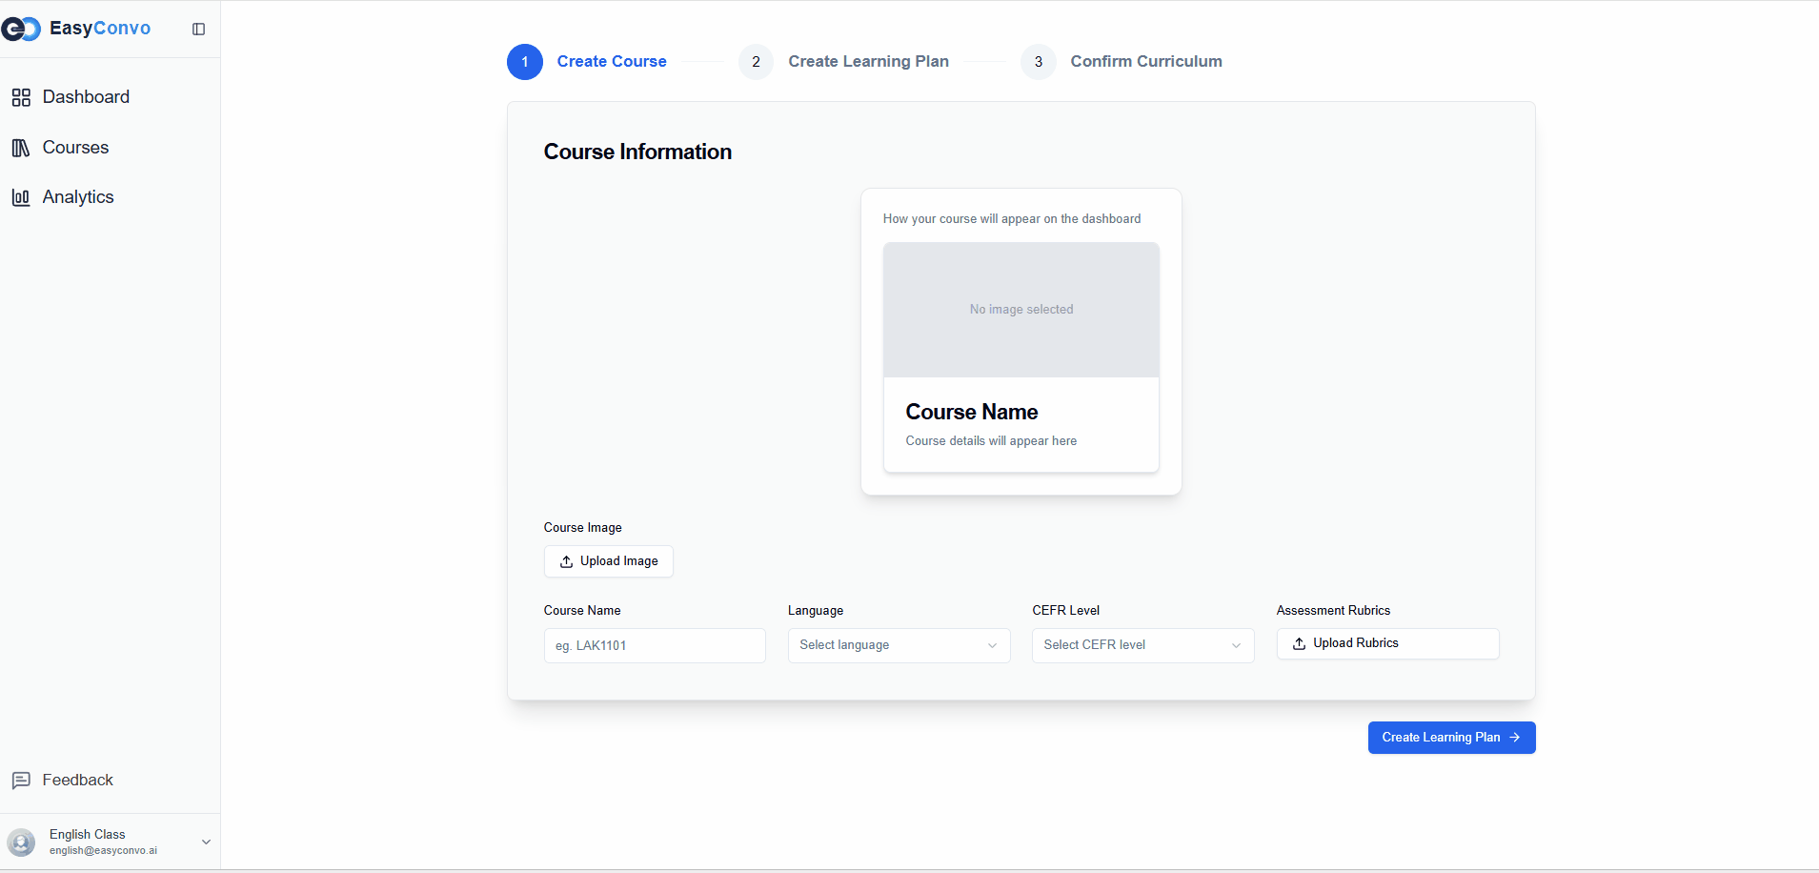Screen dimensions: 1819x873
Task: Type in the Course Name input field
Action: 654,645
